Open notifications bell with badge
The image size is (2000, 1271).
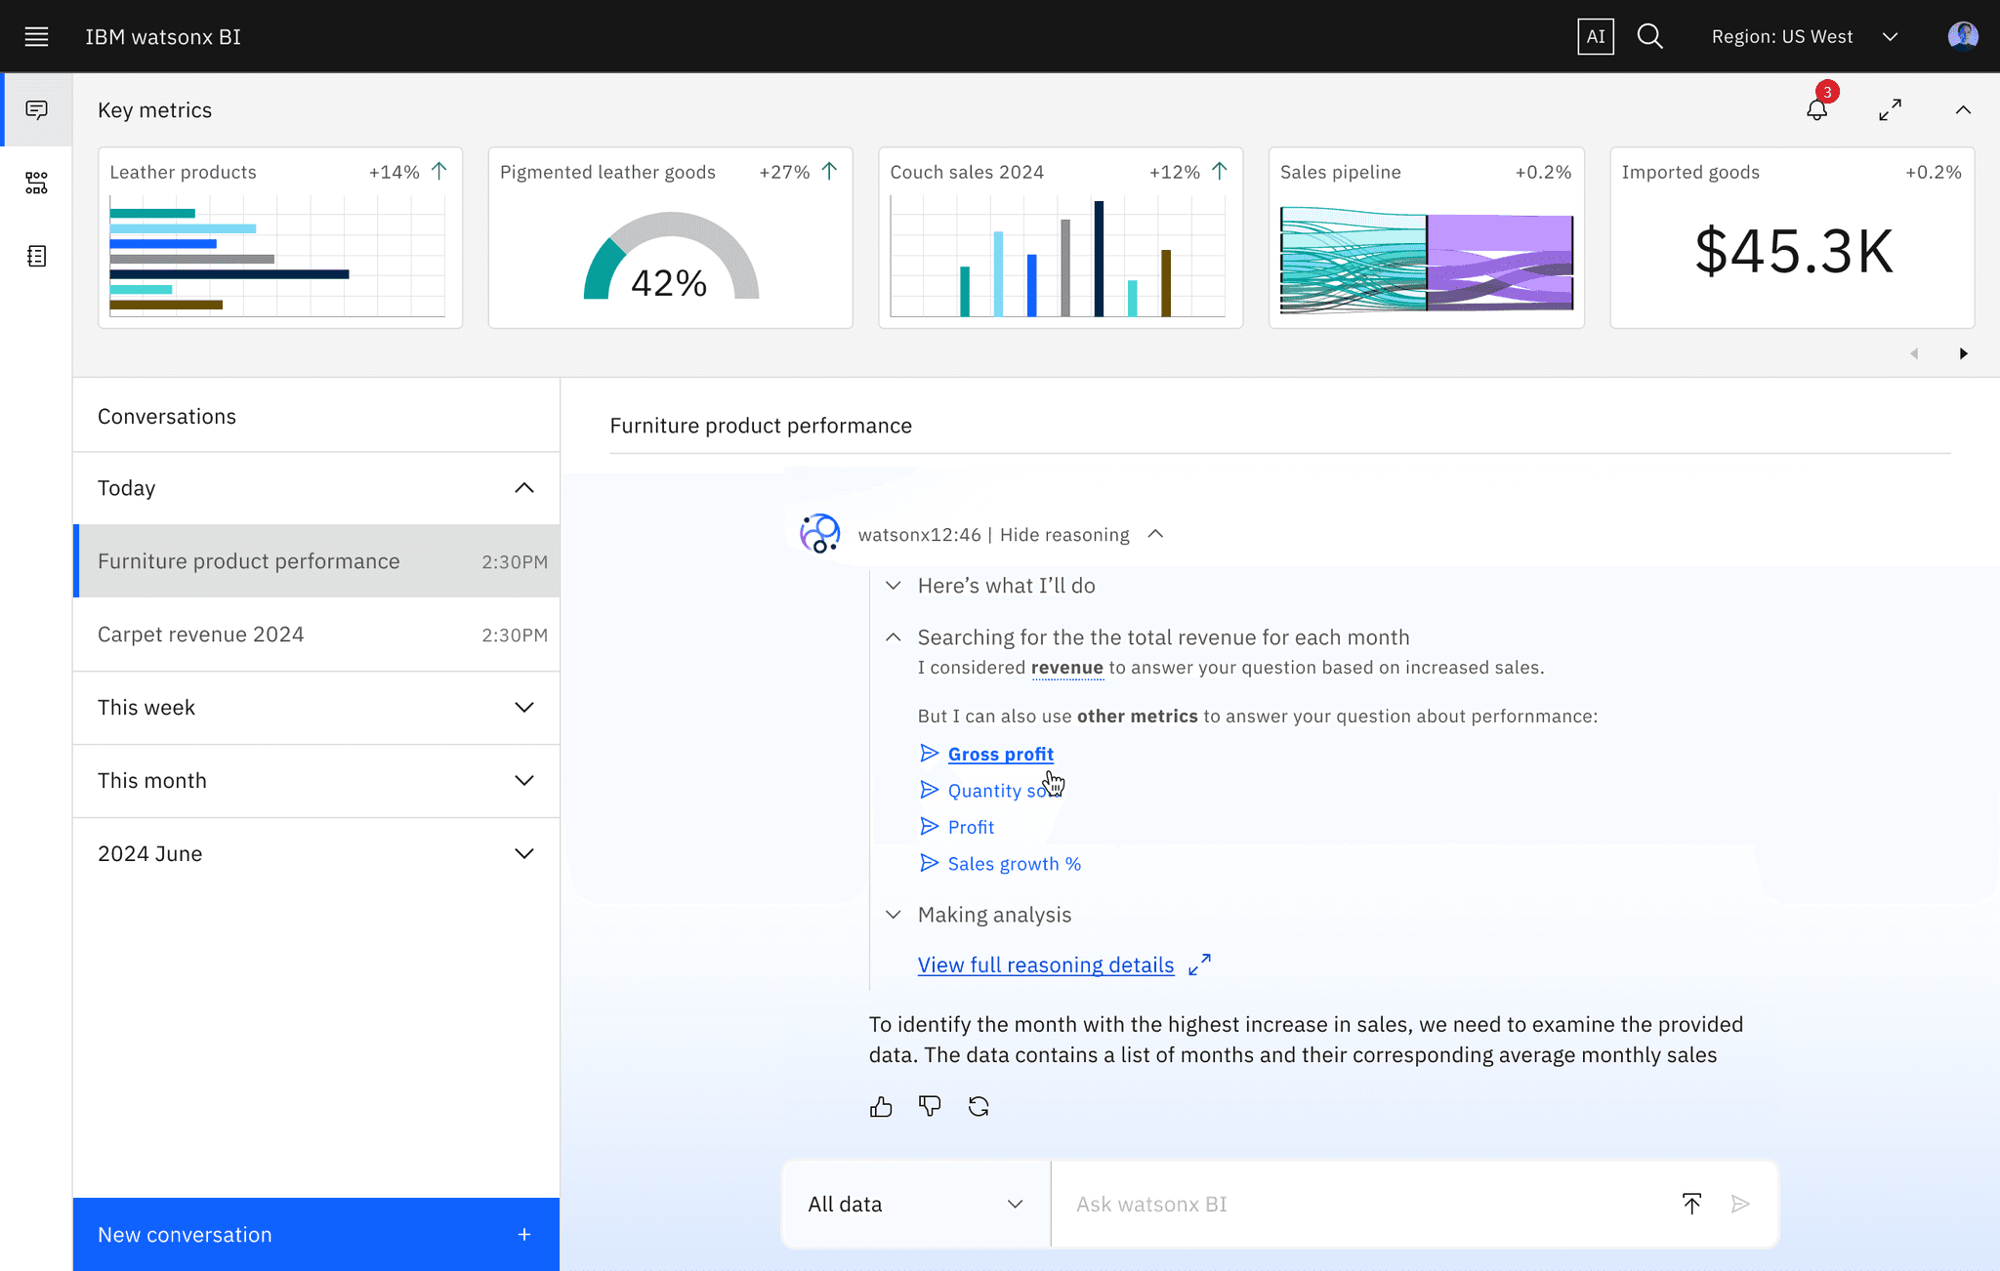click(1816, 109)
